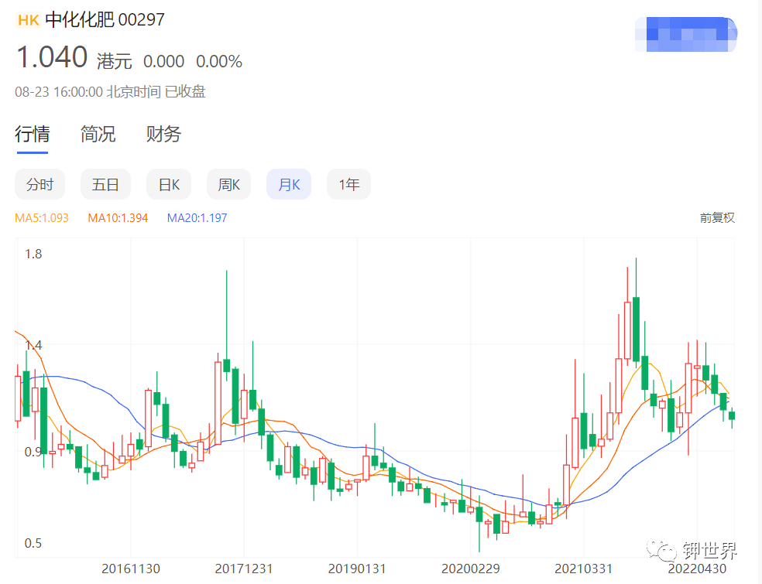Screen dimensions: 762x584
Task: Click the 20171231 date marker on axis
Action: (x=244, y=569)
